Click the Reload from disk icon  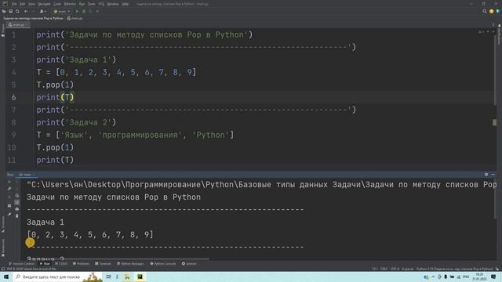point(17,11)
